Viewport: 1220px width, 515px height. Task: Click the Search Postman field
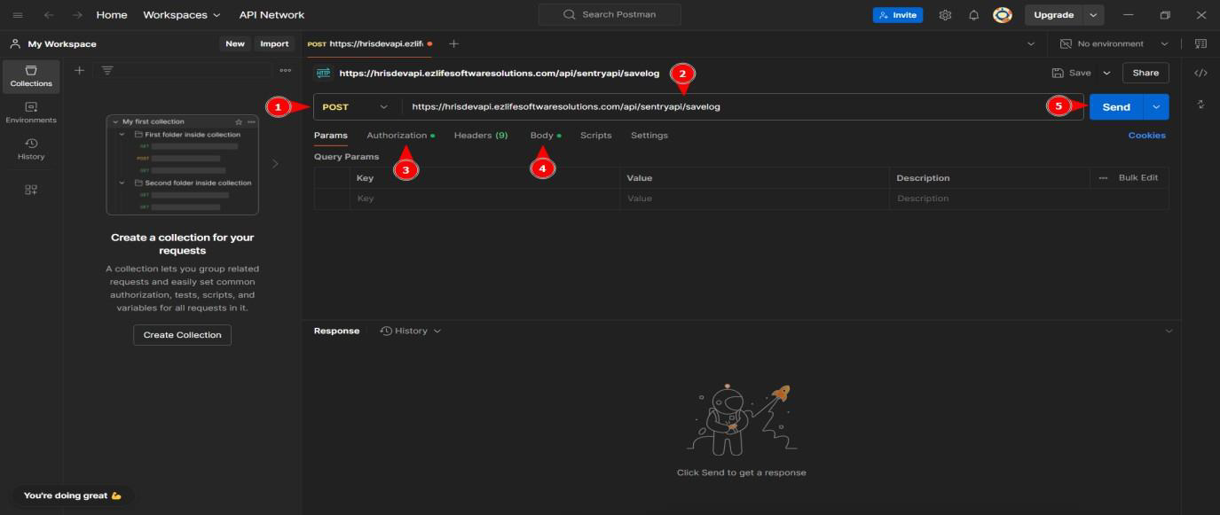(610, 15)
